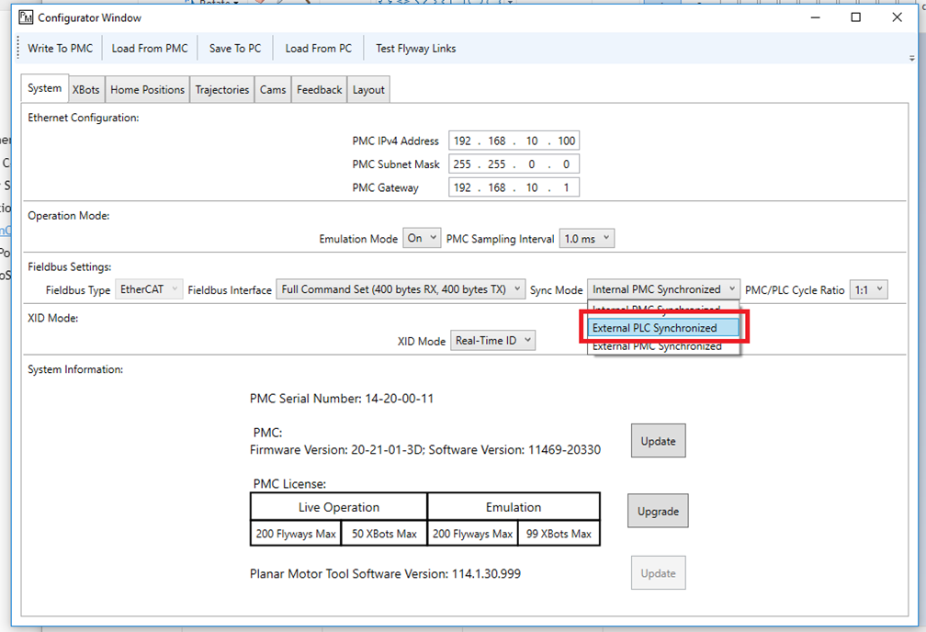Screen dimensions: 926x632
Task: Switch to the Feedback tab
Action: tap(319, 90)
